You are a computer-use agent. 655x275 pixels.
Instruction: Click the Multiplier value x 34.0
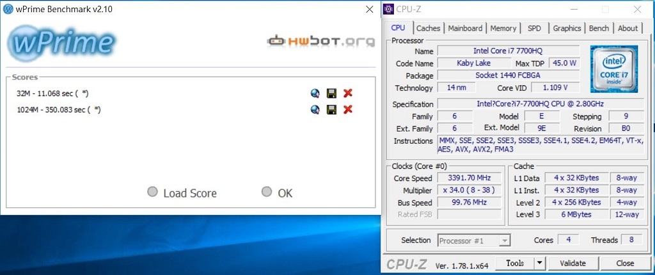469,190
